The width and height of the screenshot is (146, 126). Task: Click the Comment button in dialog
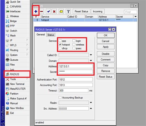[x=106, y=59]
